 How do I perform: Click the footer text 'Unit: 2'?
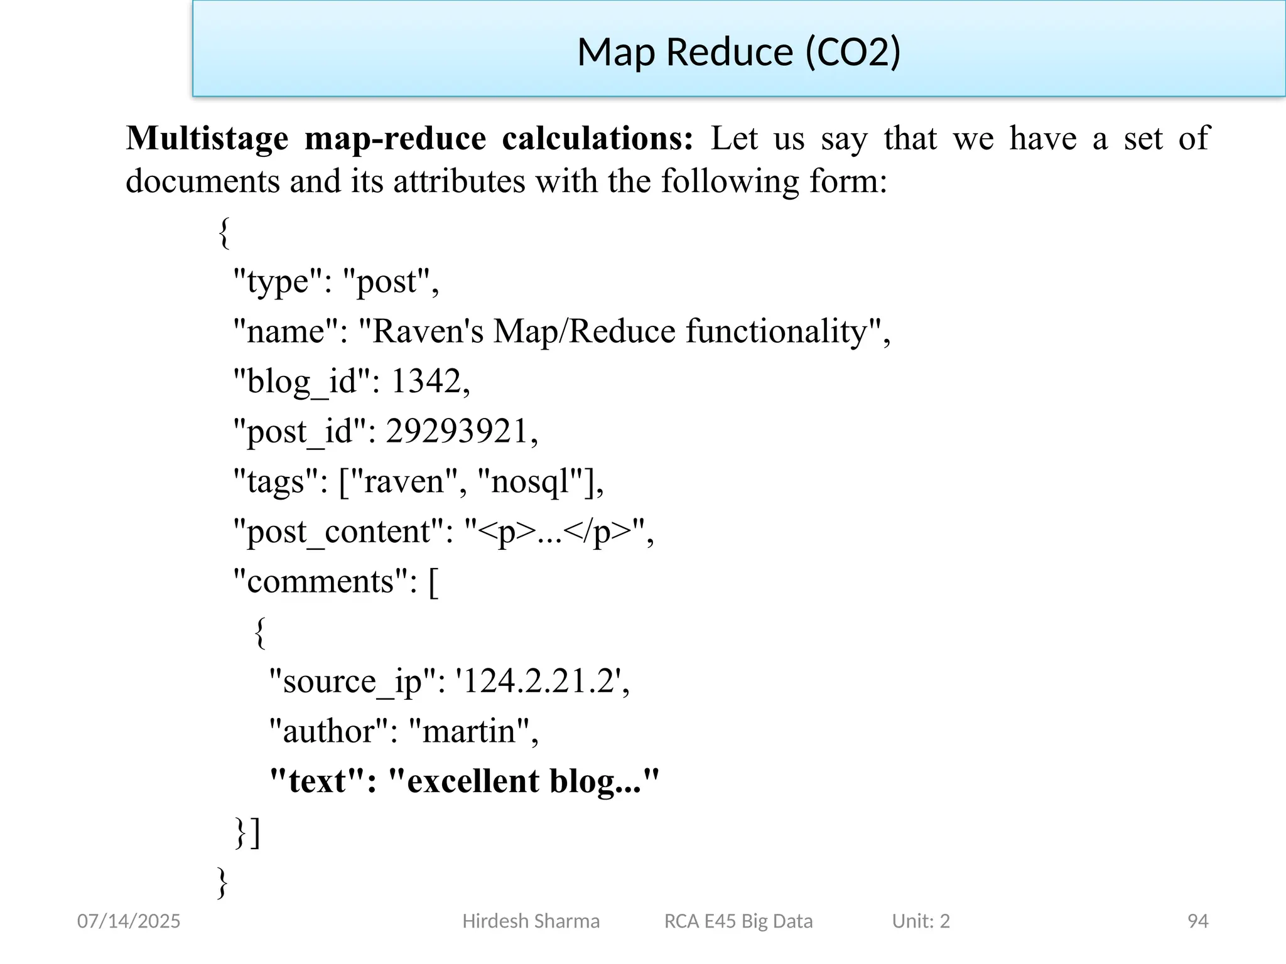(921, 921)
